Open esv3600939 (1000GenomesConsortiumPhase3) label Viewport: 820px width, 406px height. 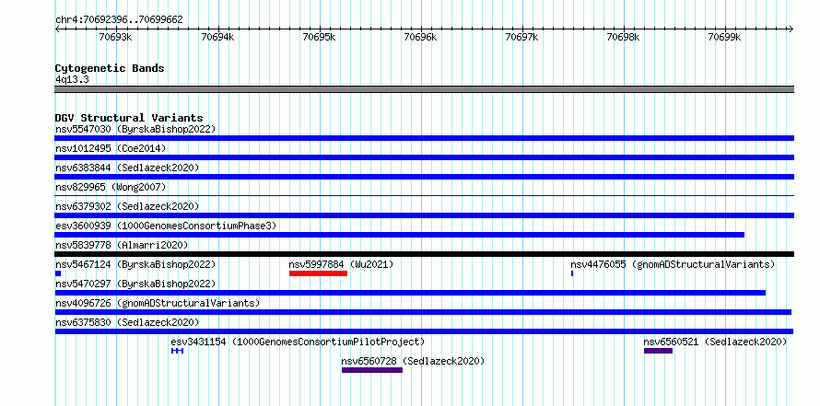(166, 226)
